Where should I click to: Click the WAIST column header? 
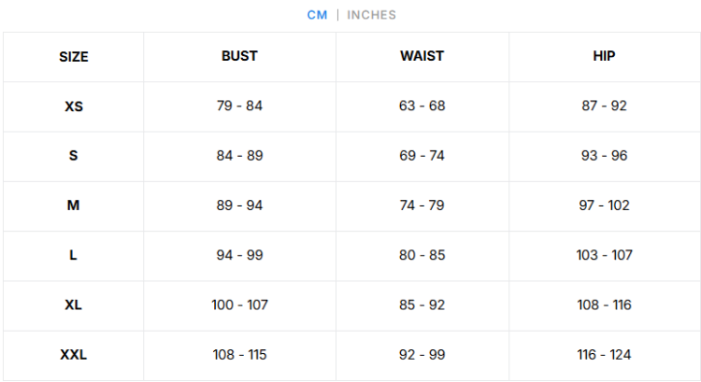(422, 56)
